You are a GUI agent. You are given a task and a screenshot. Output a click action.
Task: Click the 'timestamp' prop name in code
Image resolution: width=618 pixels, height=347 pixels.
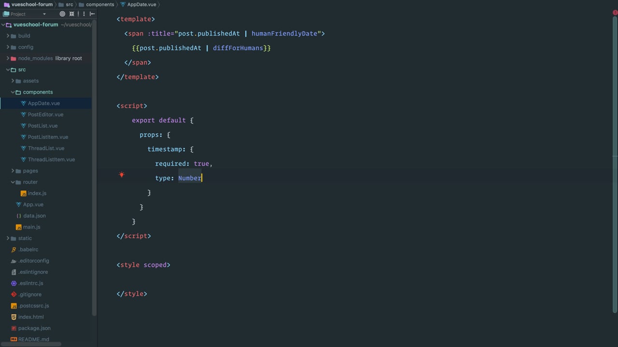click(x=165, y=149)
